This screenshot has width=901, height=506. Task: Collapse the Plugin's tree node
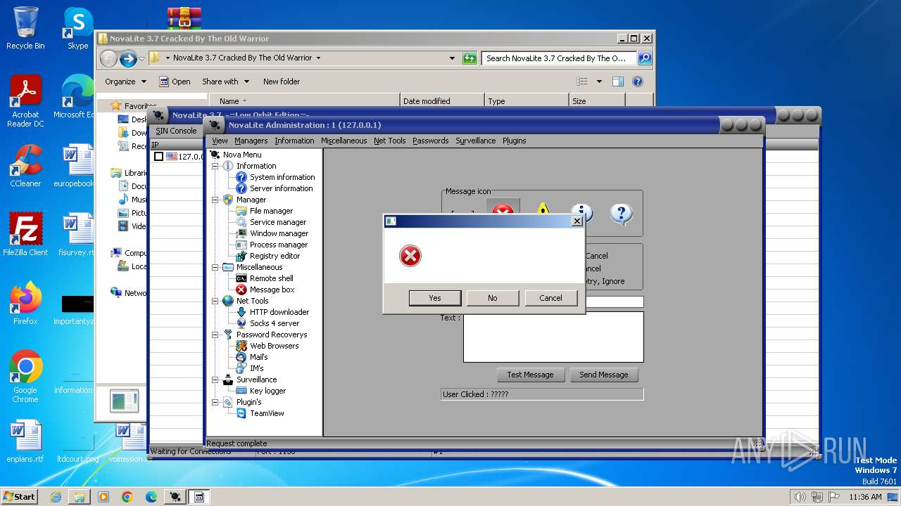click(x=215, y=402)
